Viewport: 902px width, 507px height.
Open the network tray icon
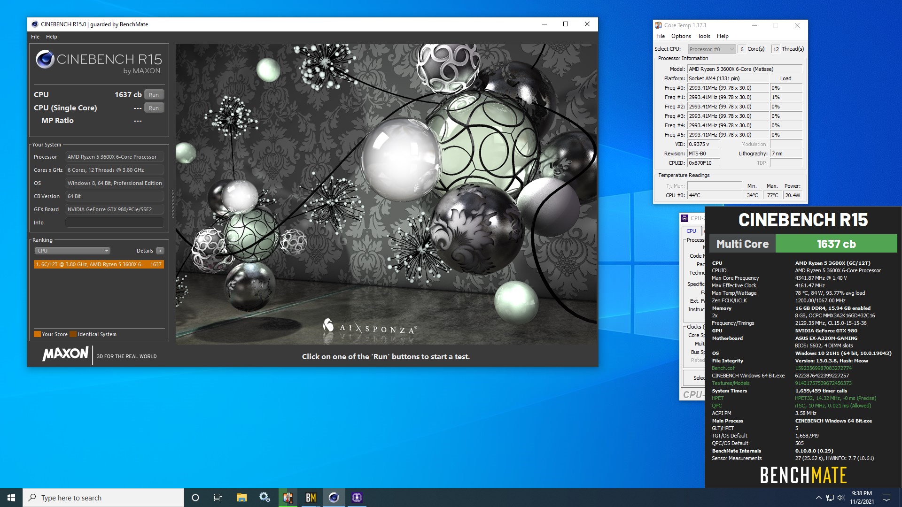pyautogui.click(x=830, y=498)
